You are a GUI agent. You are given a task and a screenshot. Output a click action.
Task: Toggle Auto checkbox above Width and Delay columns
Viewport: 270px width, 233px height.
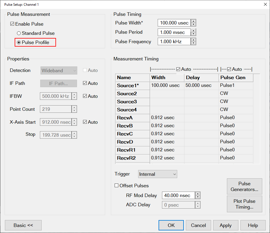pos(178,69)
